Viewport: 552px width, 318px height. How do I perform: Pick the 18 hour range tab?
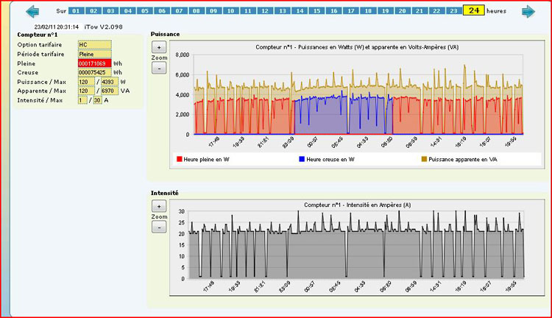pos(367,12)
